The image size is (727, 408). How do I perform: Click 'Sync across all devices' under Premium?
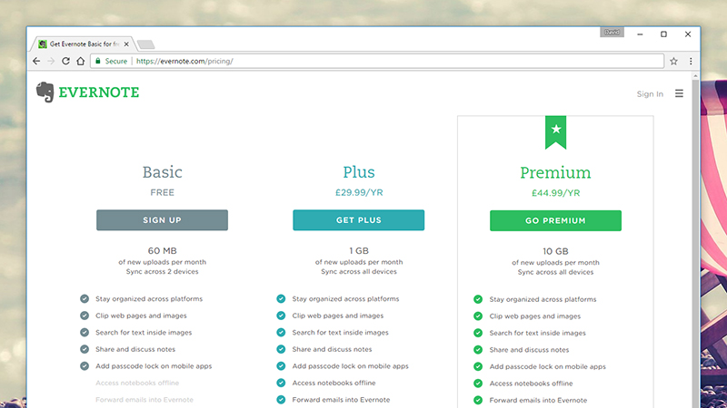coord(555,272)
